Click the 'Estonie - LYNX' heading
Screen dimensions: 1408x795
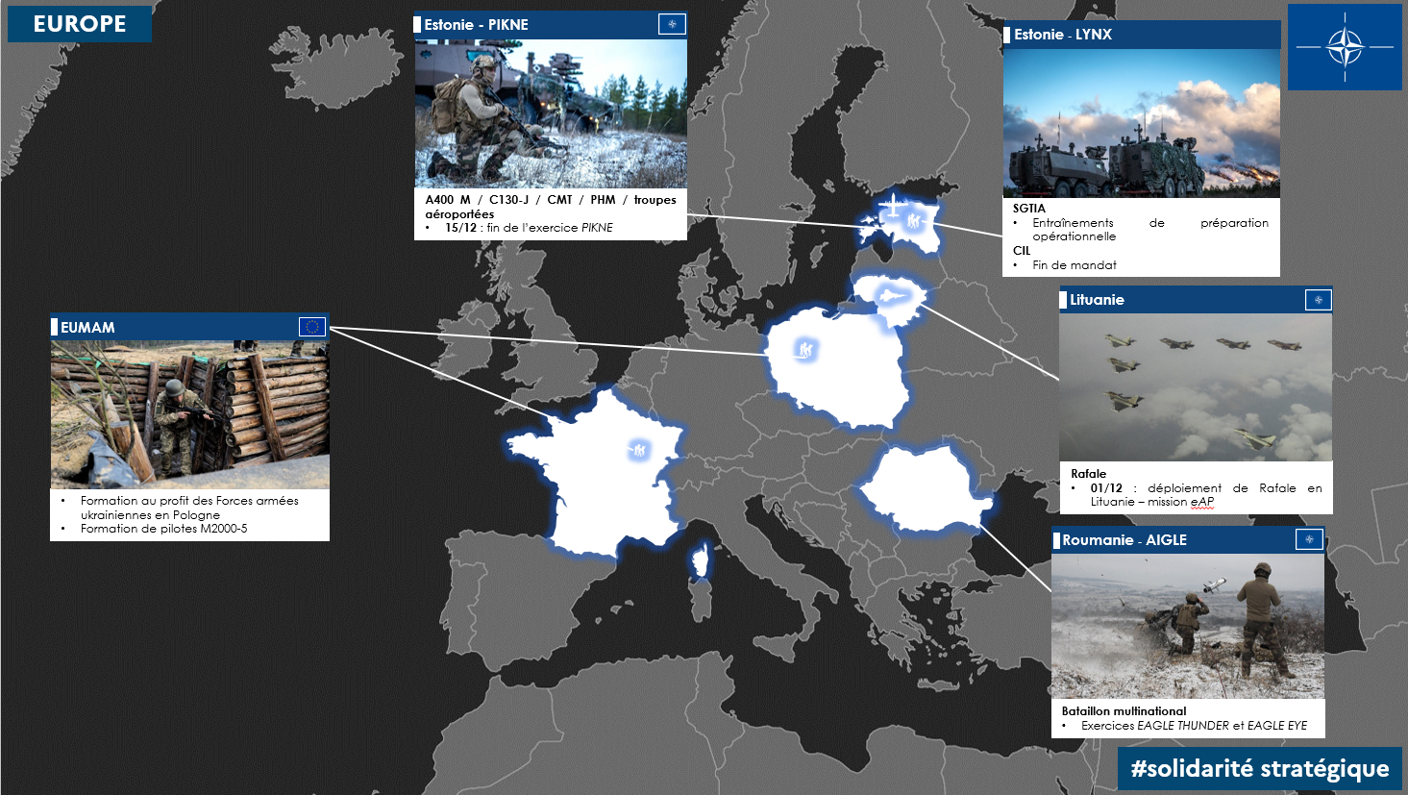click(1062, 35)
